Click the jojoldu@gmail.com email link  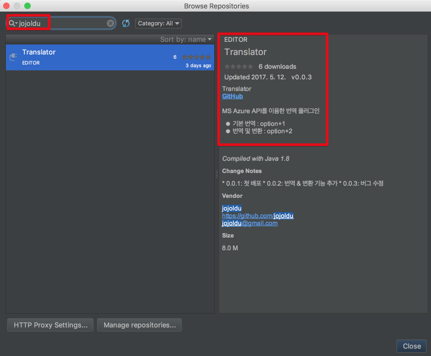pos(250,223)
